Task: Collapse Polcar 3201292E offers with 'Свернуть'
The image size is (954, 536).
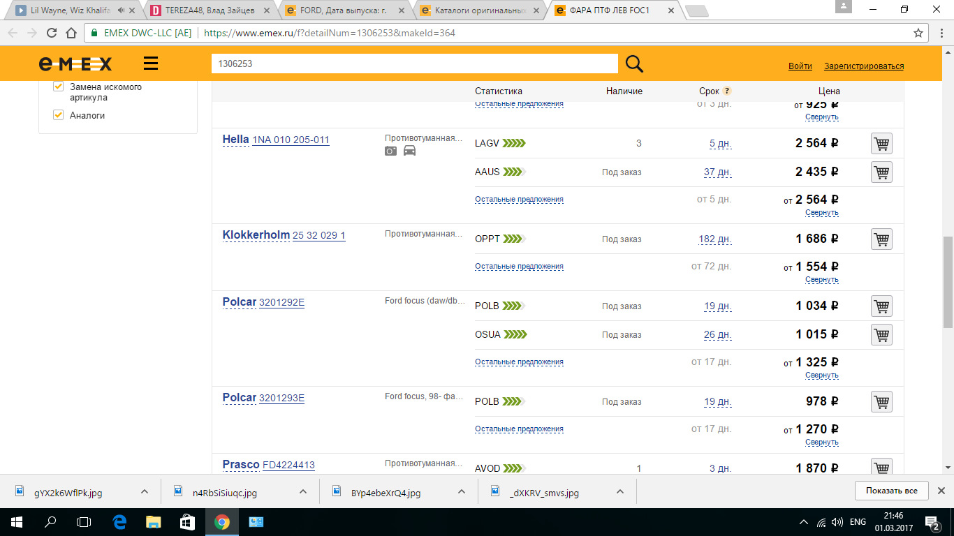Action: point(821,375)
